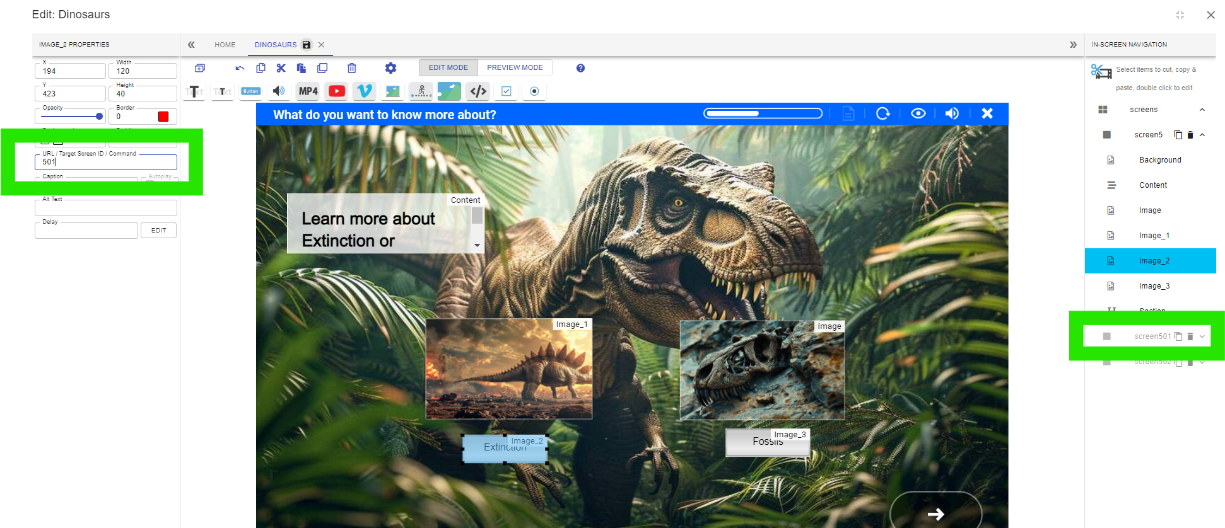Switch to the HOME tab
This screenshot has height=528, width=1225.
(225, 45)
